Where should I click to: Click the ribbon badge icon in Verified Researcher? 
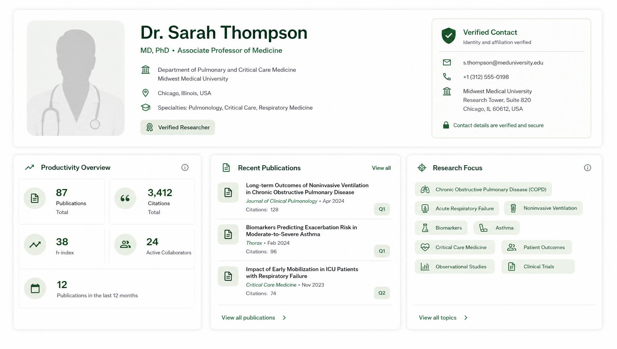tap(149, 127)
